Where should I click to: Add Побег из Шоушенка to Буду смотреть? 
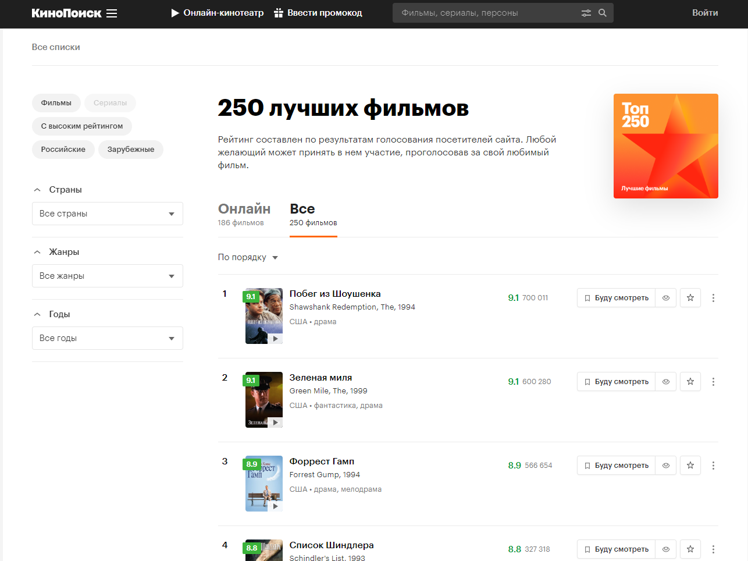click(616, 298)
